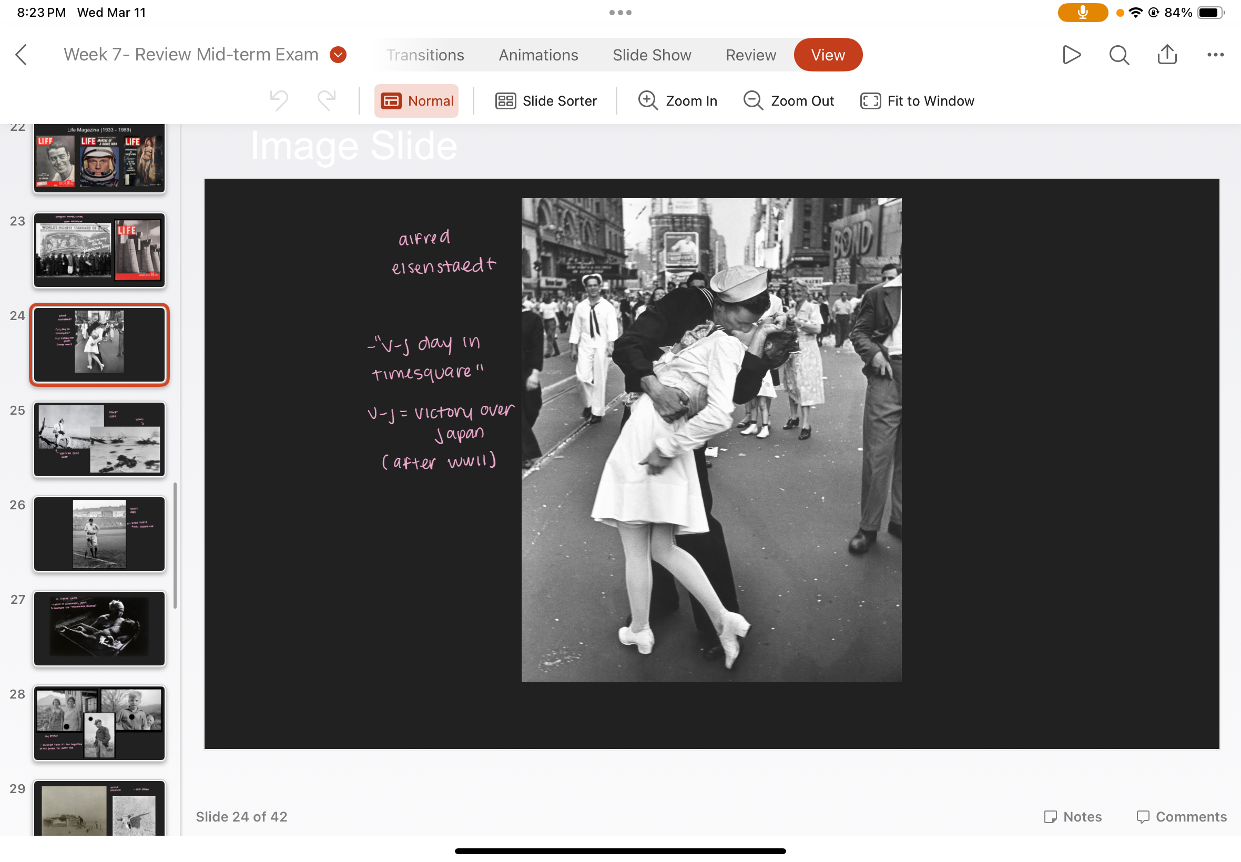The height and width of the screenshot is (862, 1241).
Task: Open search with magnifier icon
Action: point(1119,55)
